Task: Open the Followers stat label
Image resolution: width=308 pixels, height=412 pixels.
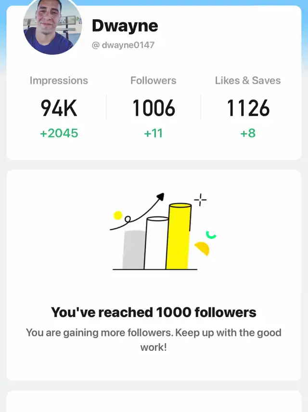Action: (x=154, y=80)
